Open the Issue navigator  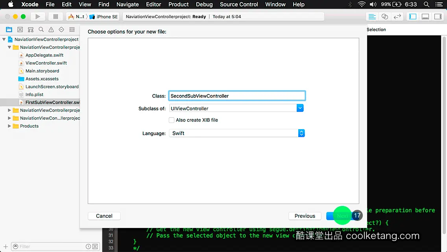coord(51,30)
